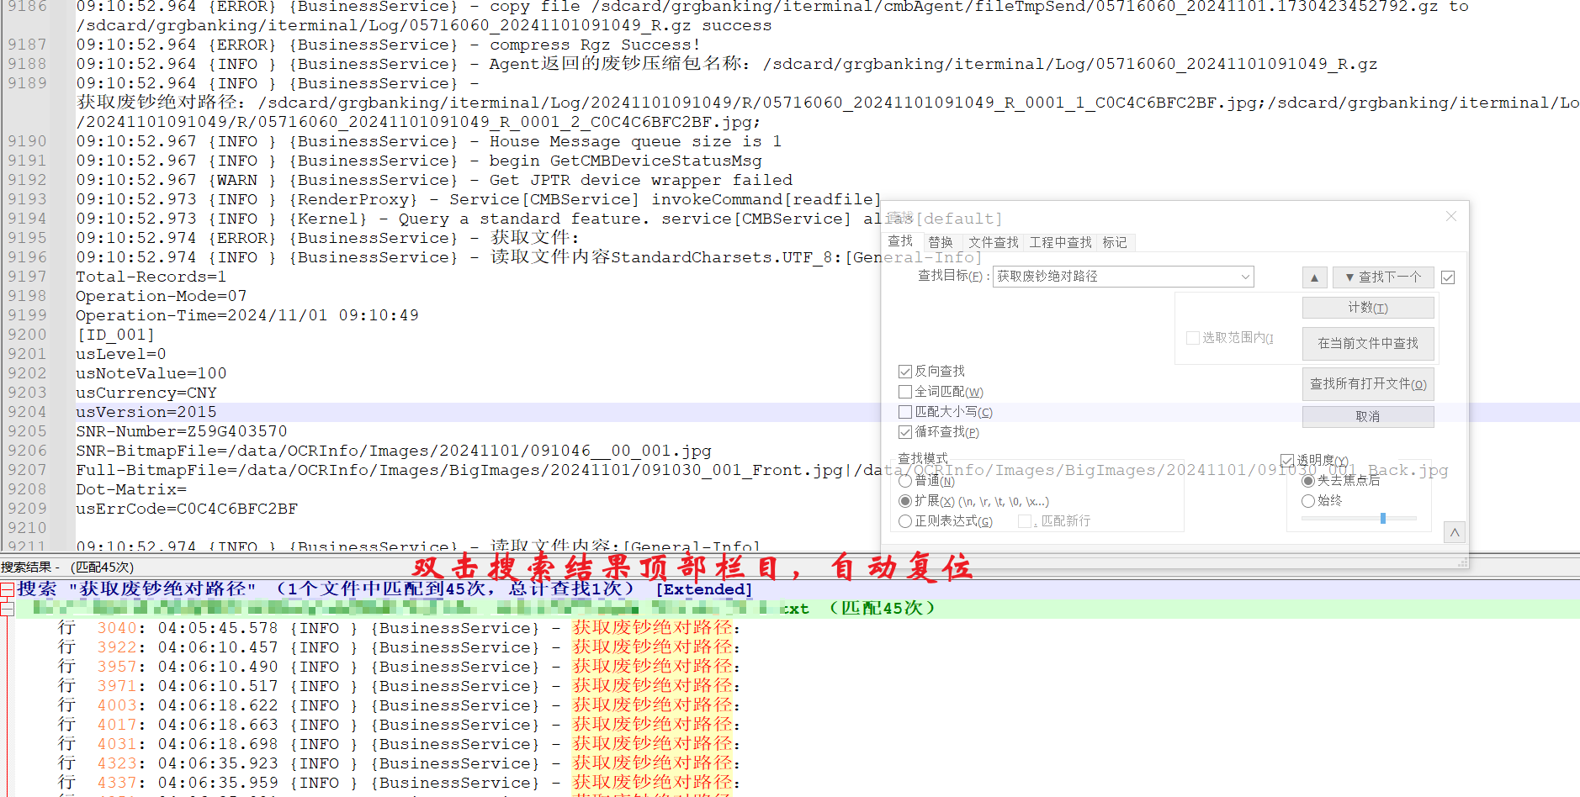Viewport: 1580px width, 797px height.
Task: Collapse the search root node in results
Action: [x=7, y=589]
